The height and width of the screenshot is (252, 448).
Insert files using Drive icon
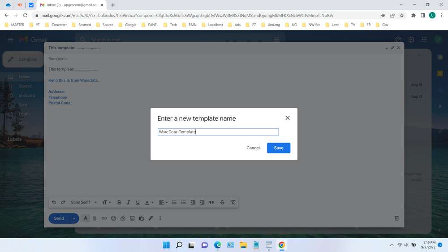coord(123,218)
